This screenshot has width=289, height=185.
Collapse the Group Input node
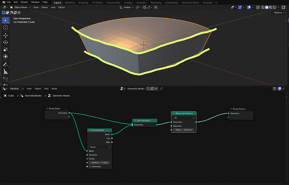click(x=47, y=108)
